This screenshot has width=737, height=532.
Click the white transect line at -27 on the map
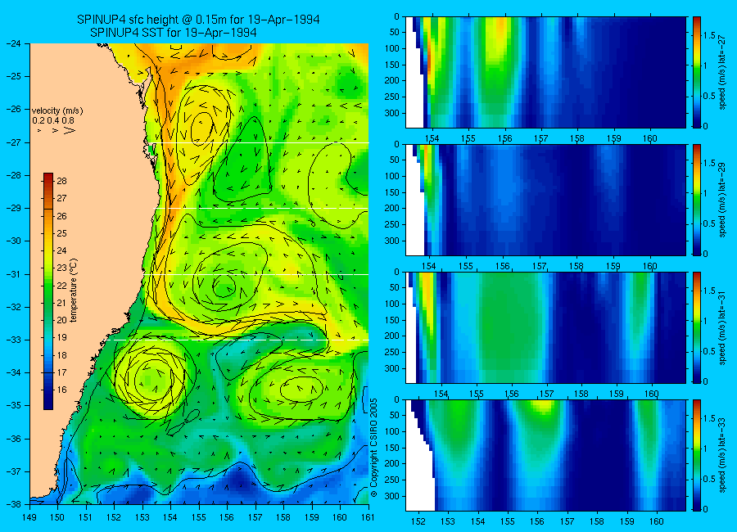point(261,143)
